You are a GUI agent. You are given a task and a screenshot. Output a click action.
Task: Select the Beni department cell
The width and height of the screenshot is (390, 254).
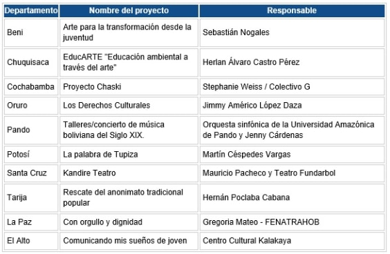pos(31,32)
